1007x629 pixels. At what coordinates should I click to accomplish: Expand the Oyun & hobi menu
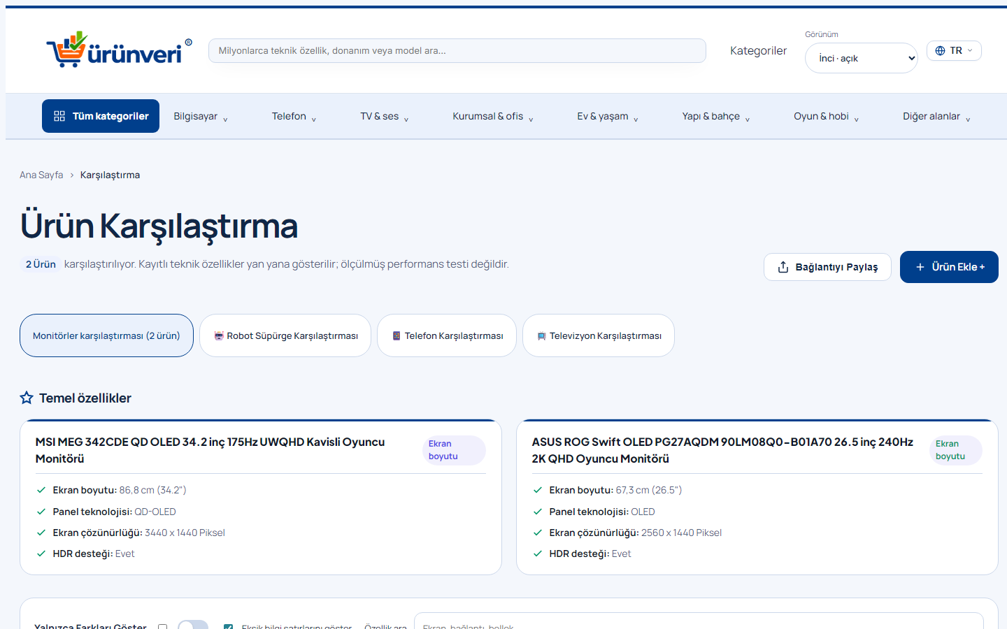tap(826, 116)
